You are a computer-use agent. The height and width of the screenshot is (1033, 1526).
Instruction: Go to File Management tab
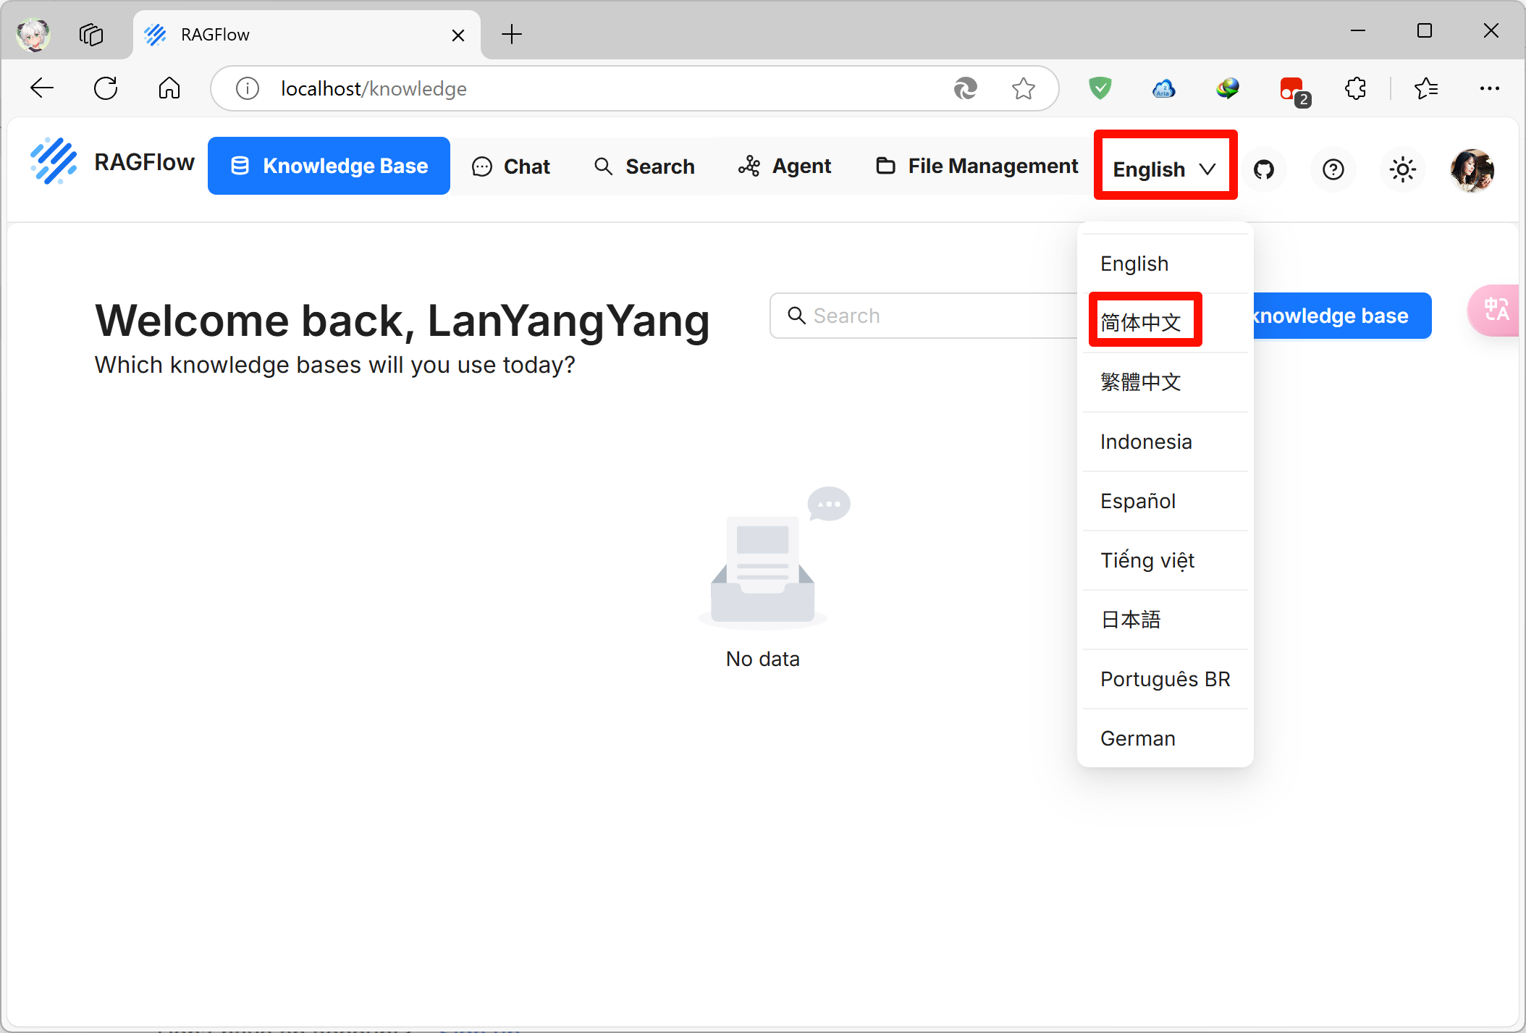pyautogui.click(x=977, y=166)
